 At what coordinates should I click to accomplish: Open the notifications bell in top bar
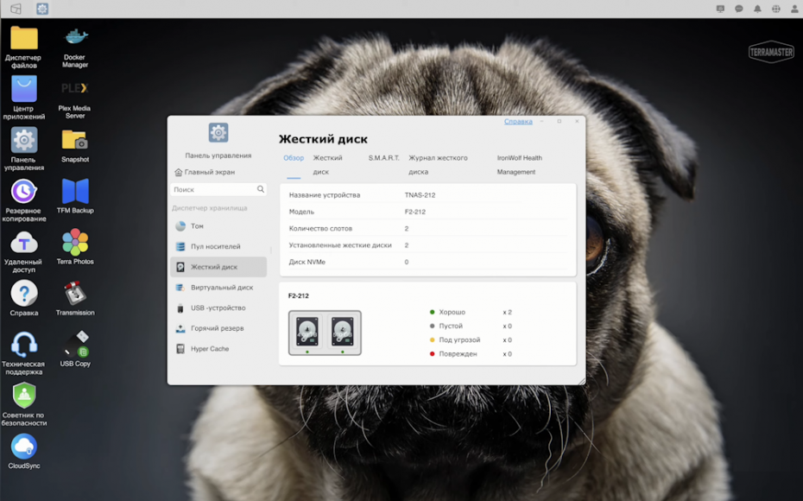click(757, 9)
